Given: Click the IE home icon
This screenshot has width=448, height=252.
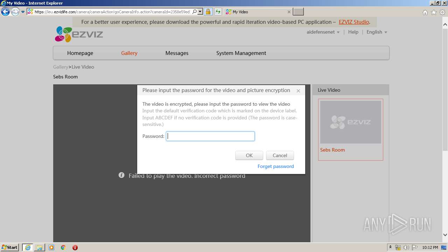Looking at the screenshot, I should click(425, 12).
